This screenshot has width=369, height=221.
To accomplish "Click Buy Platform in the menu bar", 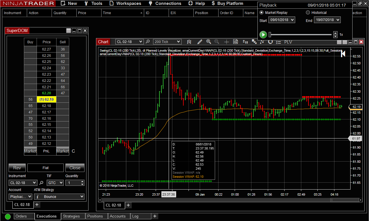I will (227, 3).
